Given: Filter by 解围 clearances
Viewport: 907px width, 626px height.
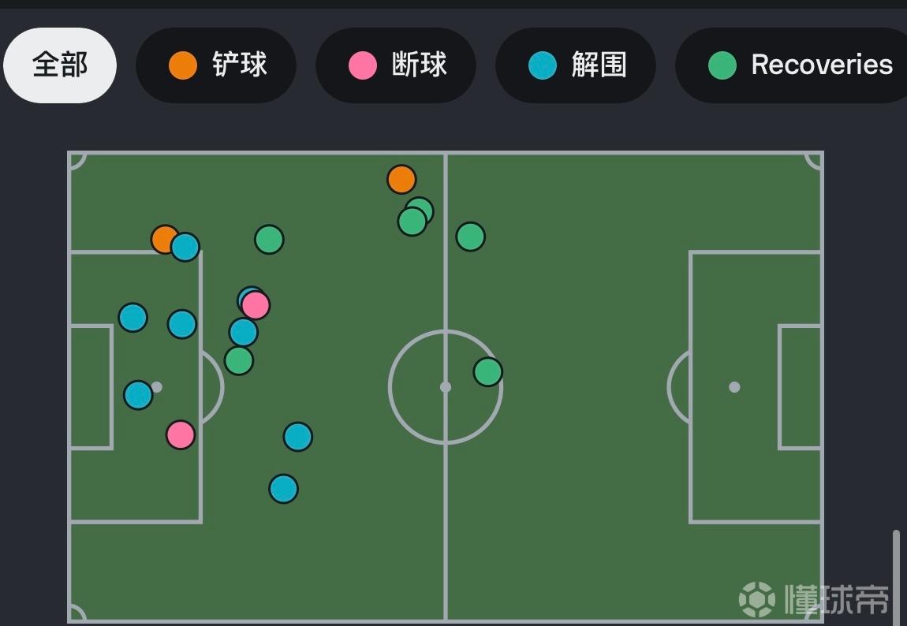Looking at the screenshot, I should point(576,65).
